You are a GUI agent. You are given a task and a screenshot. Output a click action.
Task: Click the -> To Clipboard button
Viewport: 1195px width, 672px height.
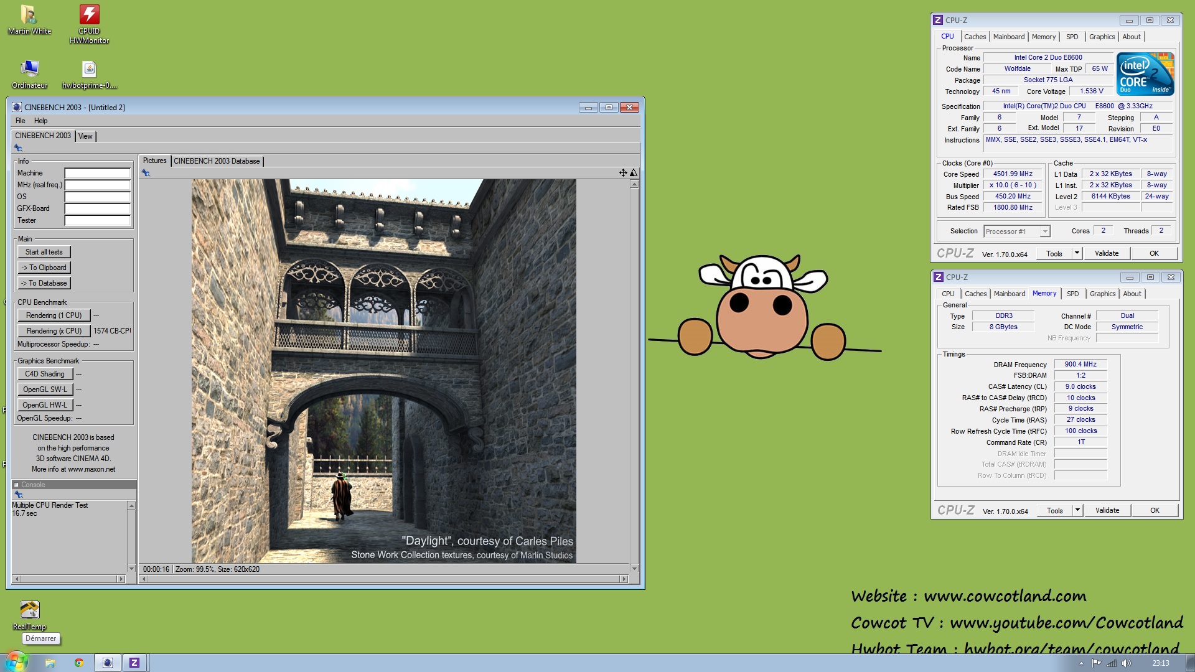[x=44, y=268]
